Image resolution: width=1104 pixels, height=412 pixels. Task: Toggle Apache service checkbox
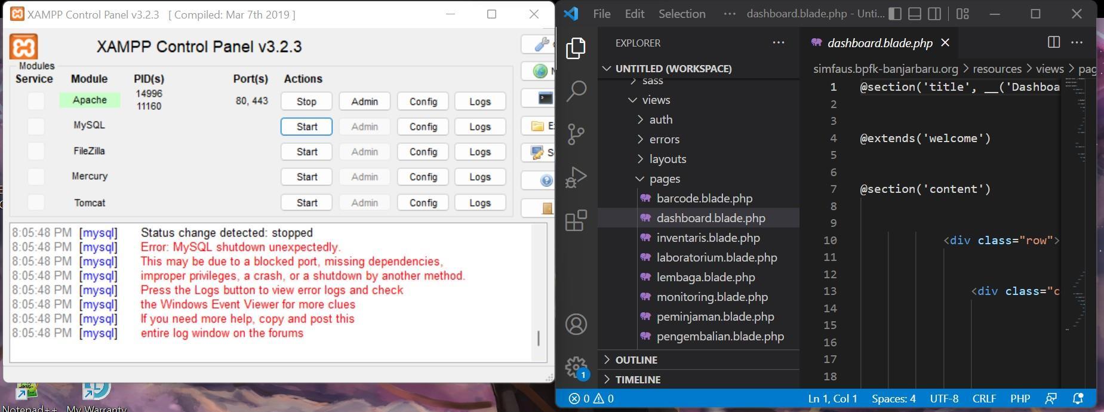pyautogui.click(x=36, y=101)
